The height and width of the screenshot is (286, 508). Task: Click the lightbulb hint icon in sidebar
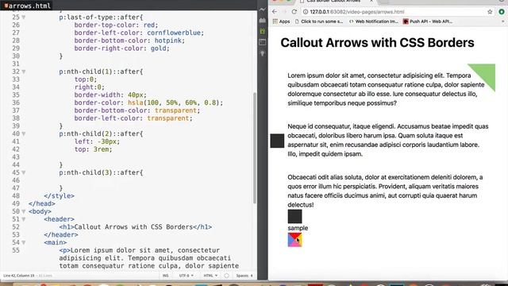pos(263,53)
